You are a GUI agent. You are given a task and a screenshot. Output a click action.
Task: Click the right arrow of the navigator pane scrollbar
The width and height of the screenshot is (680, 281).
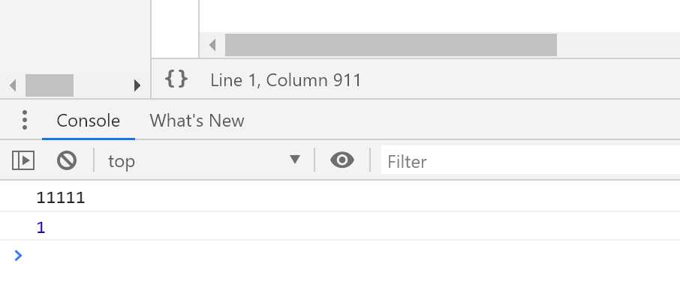click(x=137, y=85)
